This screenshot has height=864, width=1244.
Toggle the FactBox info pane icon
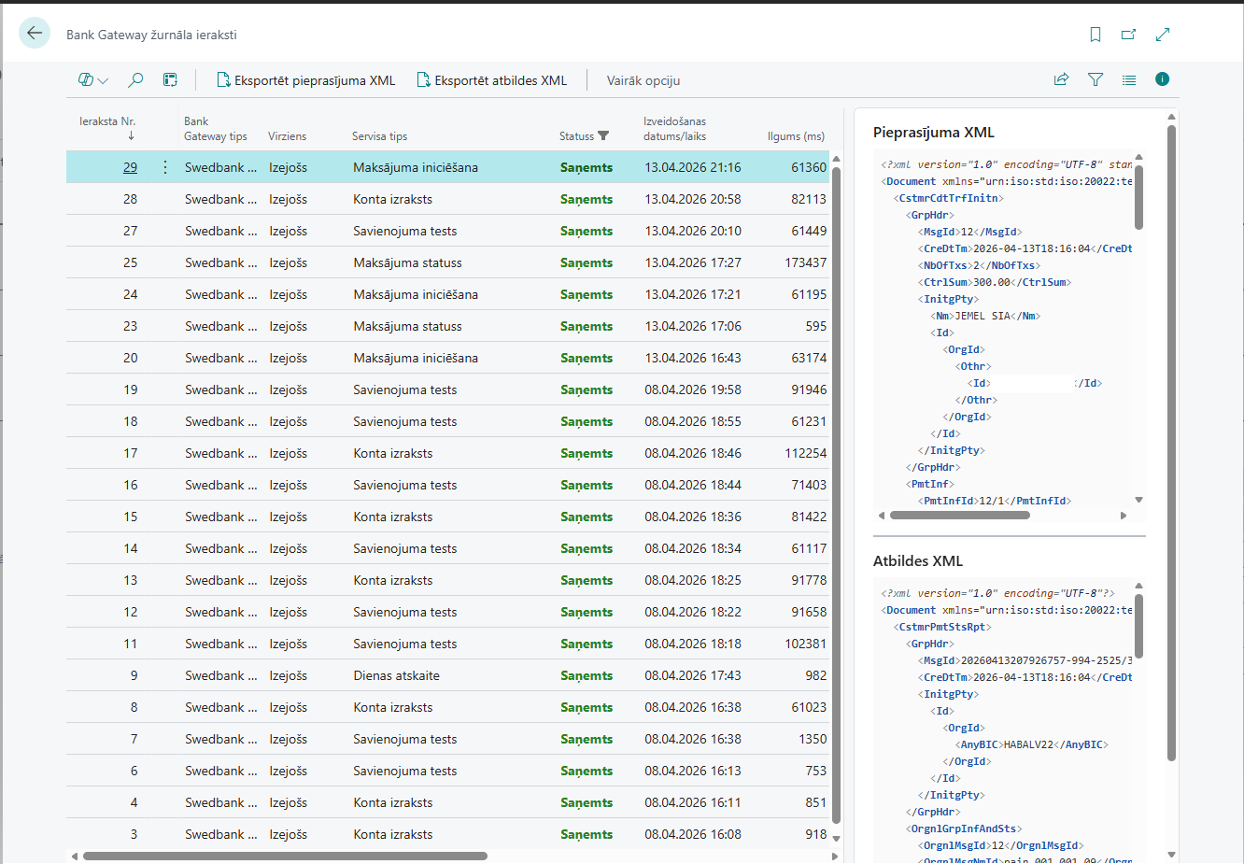(1162, 79)
